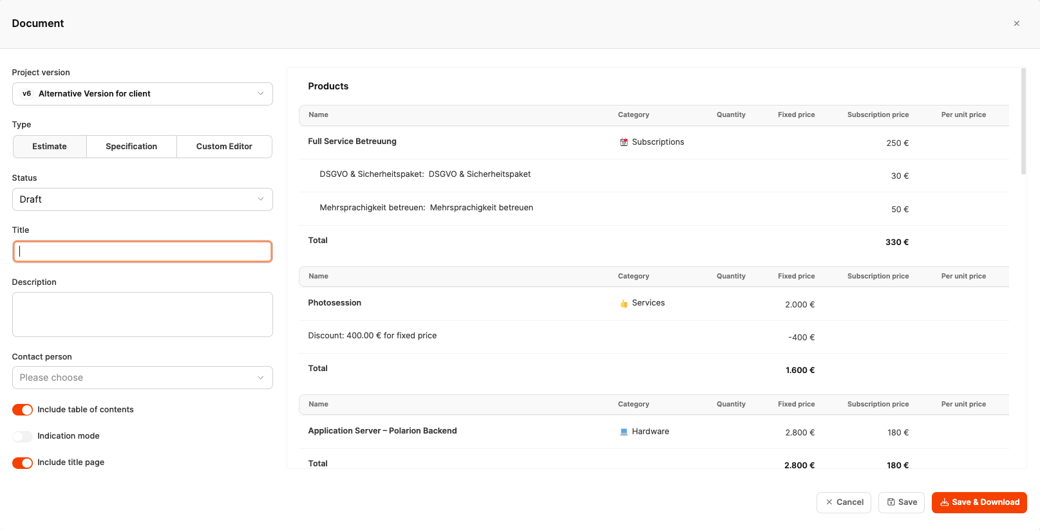
Task: Click the Hardware laptop icon
Action: pyautogui.click(x=623, y=432)
